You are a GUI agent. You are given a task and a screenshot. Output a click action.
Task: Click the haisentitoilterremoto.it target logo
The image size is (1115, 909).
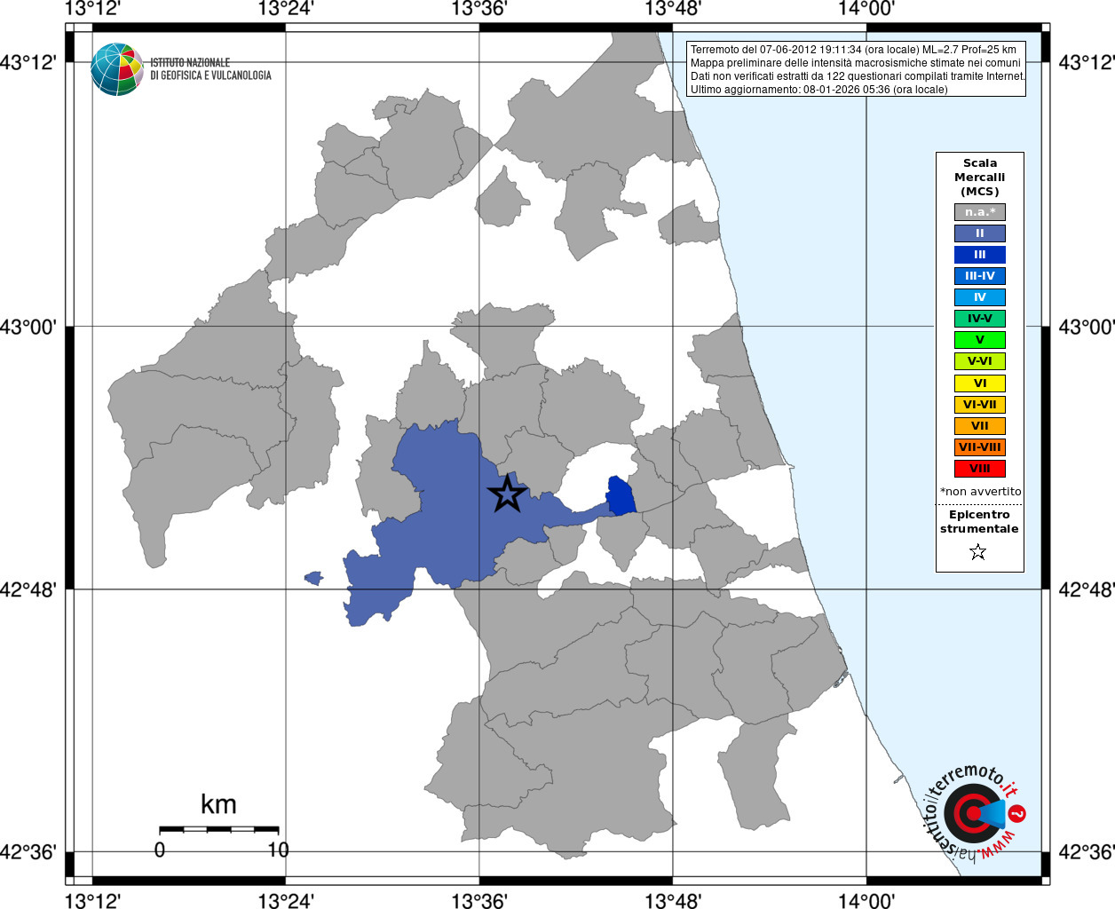click(x=974, y=813)
